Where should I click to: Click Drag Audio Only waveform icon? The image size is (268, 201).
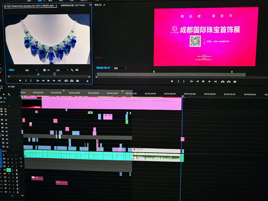point(49,70)
